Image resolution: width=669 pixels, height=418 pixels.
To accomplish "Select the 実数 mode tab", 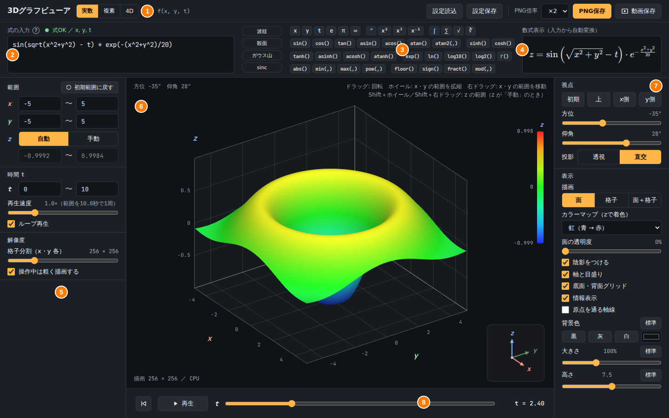I will point(87,11).
